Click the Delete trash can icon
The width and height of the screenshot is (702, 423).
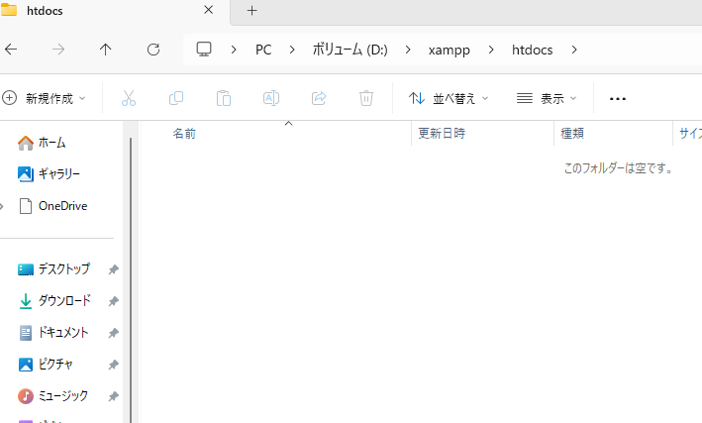[x=366, y=98]
